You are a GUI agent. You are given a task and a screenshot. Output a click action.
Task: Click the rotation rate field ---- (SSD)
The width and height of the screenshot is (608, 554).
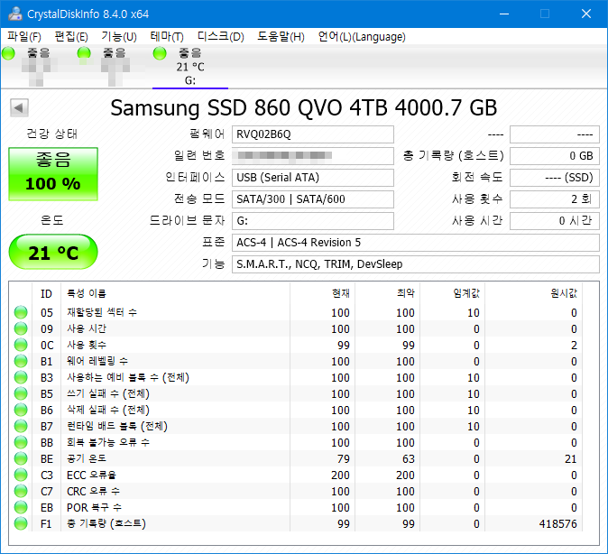[x=555, y=178]
